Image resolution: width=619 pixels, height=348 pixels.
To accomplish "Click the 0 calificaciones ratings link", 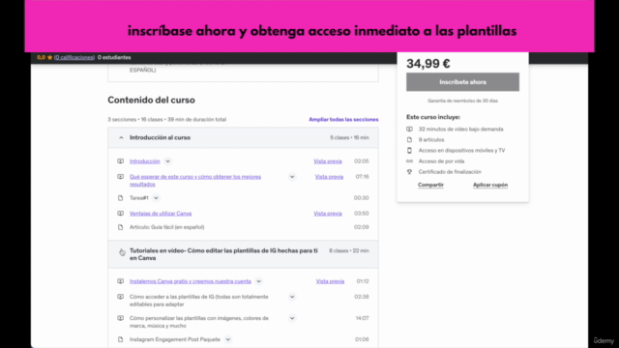I will pyautogui.click(x=74, y=57).
